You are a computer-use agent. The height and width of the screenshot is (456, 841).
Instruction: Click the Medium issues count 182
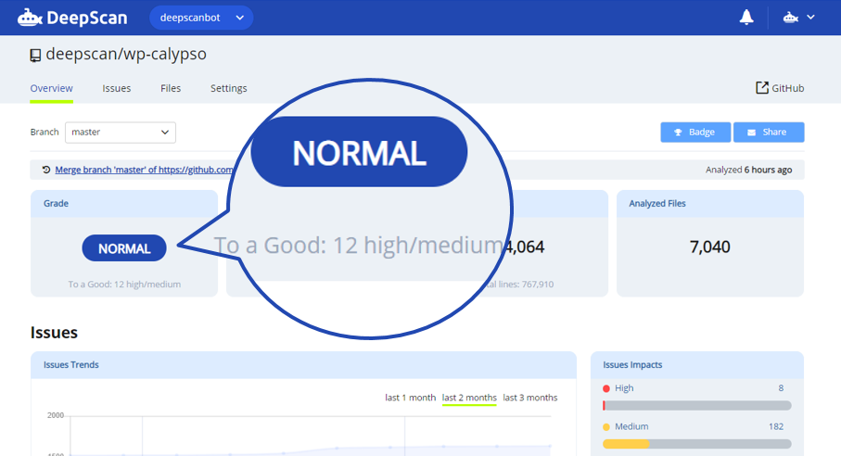pyautogui.click(x=775, y=427)
